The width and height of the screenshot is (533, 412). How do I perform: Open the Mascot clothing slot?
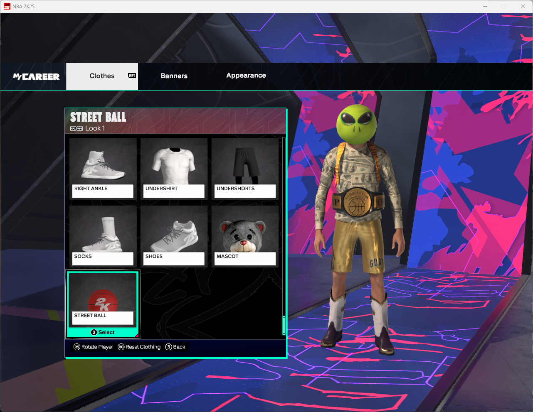(x=245, y=236)
